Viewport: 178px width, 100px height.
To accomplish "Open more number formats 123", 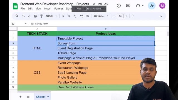I will [87, 16].
